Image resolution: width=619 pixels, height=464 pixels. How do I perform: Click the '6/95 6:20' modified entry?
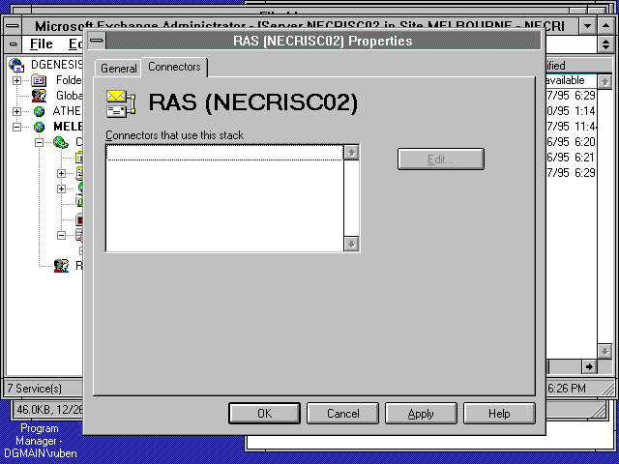coord(571,142)
